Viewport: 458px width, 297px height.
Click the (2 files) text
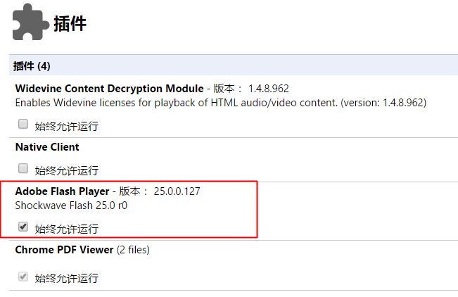(x=133, y=250)
